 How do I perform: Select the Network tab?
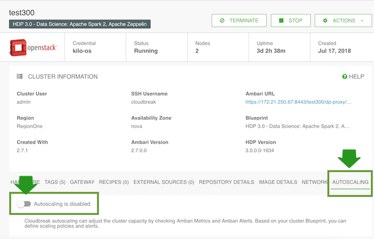pyautogui.click(x=315, y=182)
